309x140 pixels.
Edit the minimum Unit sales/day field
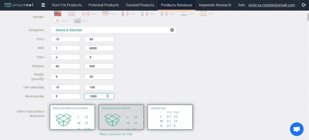tap(65, 87)
